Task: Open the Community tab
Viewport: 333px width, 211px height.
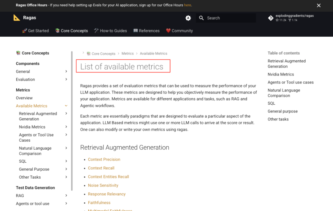Action: tap(179, 31)
